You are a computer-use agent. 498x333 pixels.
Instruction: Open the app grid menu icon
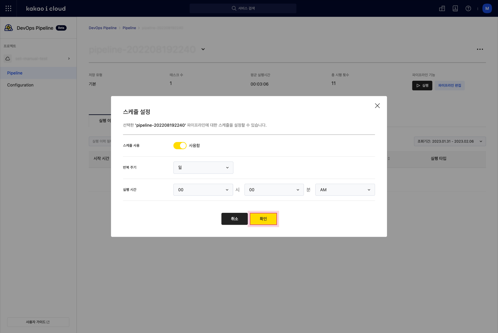[8, 8]
